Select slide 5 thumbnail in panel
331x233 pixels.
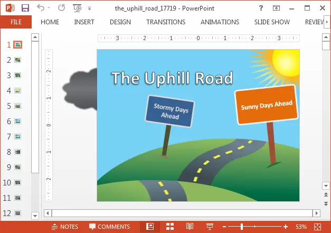(x=17, y=106)
